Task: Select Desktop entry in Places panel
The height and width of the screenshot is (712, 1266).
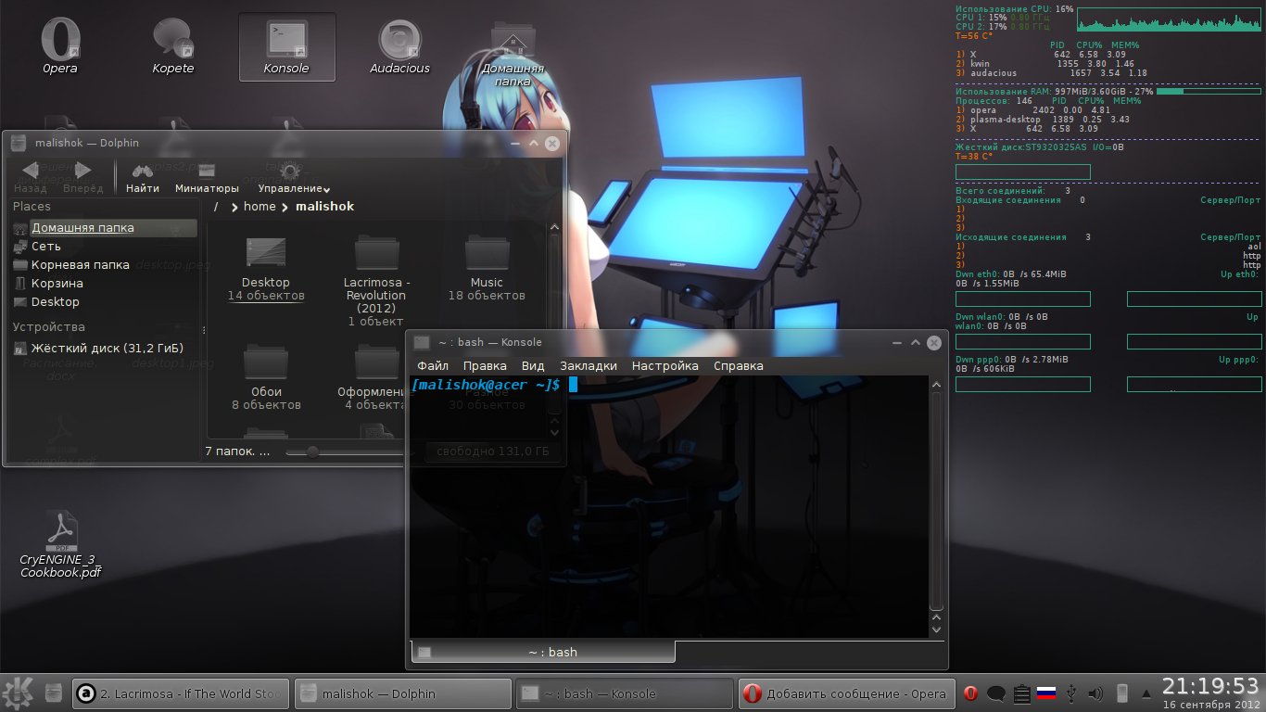Action: [x=103, y=301]
